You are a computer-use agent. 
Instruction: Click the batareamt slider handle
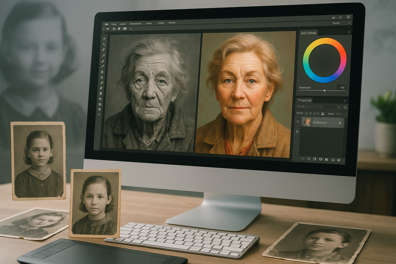pos(324,90)
